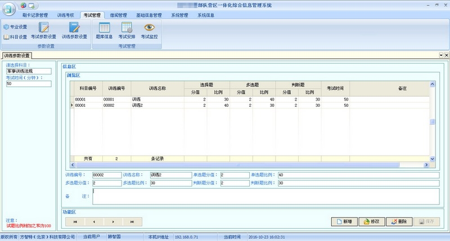Viewport: 450px width, 241px height.
Task: Open 专业设置 in the ribbon
Action: pos(16,27)
